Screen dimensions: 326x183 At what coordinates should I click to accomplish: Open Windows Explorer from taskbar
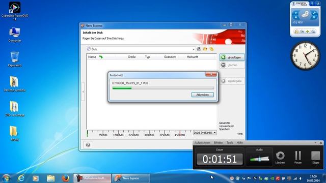coord(50,178)
